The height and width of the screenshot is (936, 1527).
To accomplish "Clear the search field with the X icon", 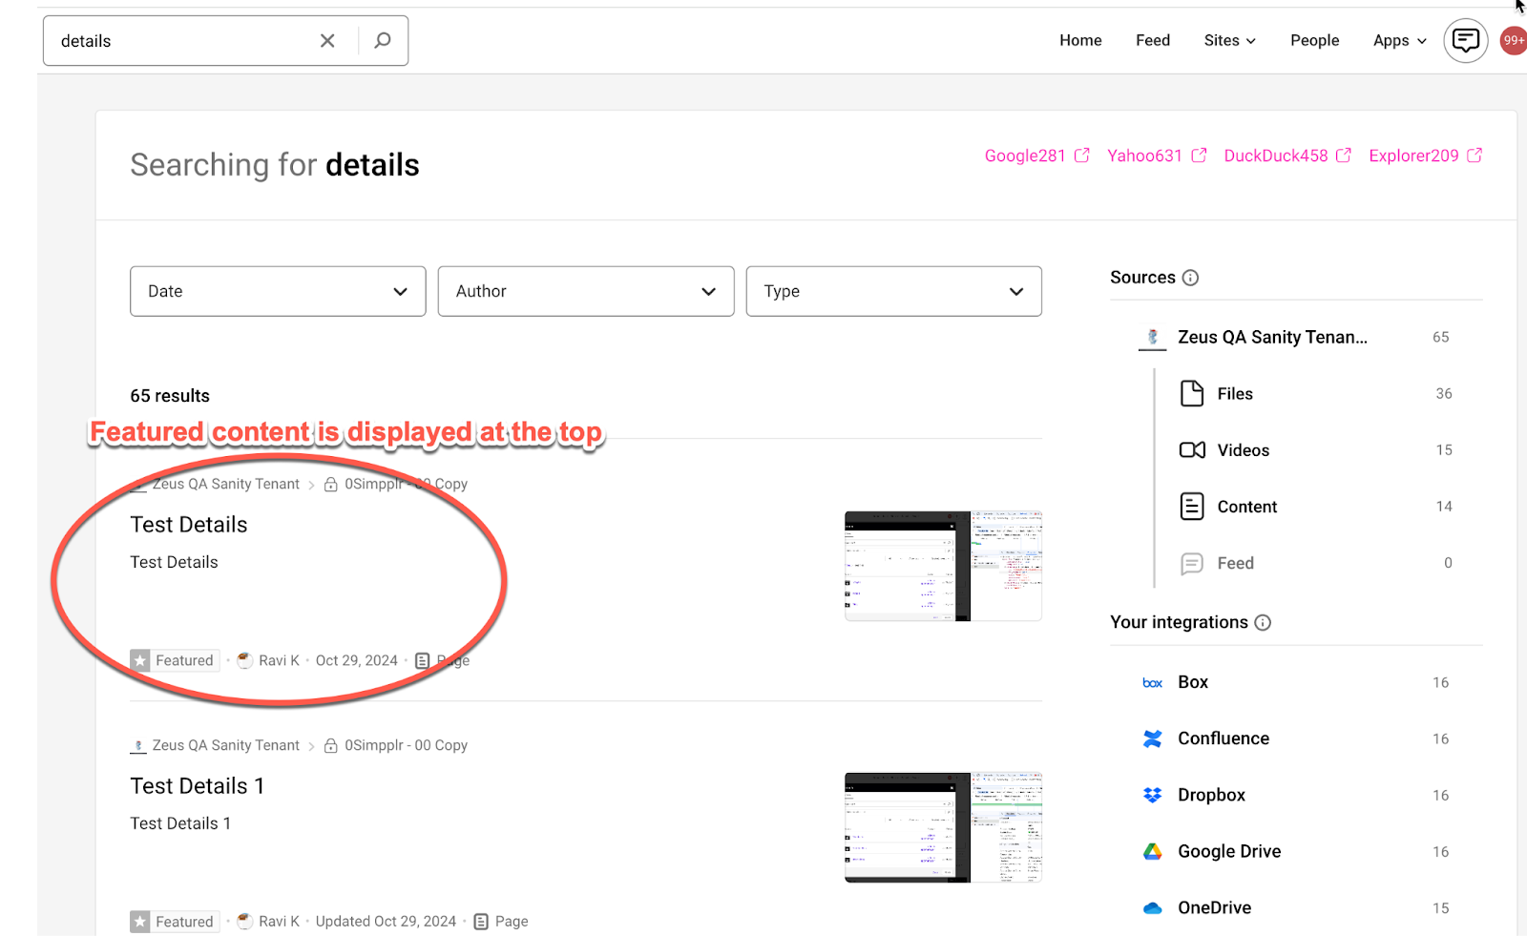I will pyautogui.click(x=327, y=41).
